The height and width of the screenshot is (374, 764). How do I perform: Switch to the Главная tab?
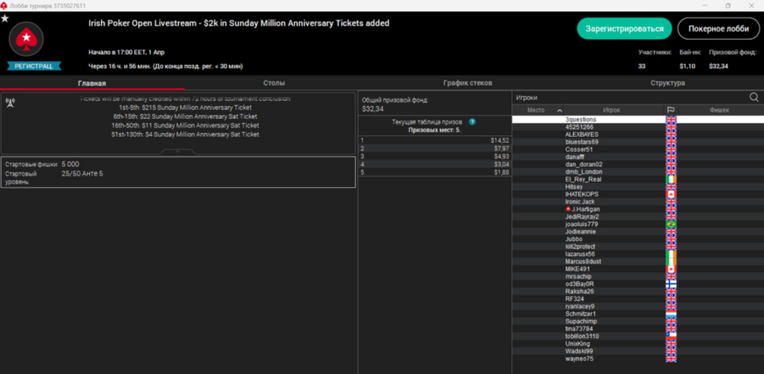(92, 83)
